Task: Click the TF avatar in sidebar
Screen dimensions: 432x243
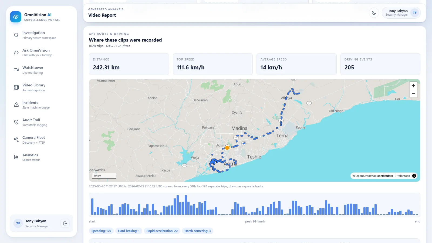Action: tap(18, 223)
